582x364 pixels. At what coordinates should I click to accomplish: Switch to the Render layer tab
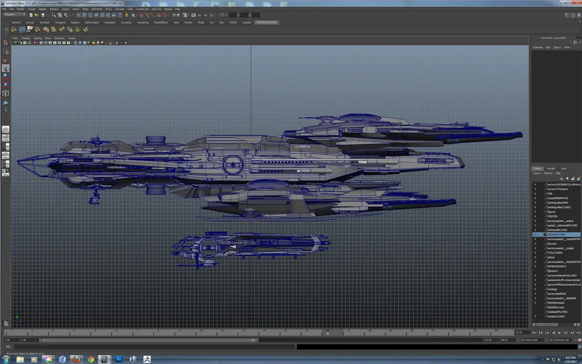(551, 168)
